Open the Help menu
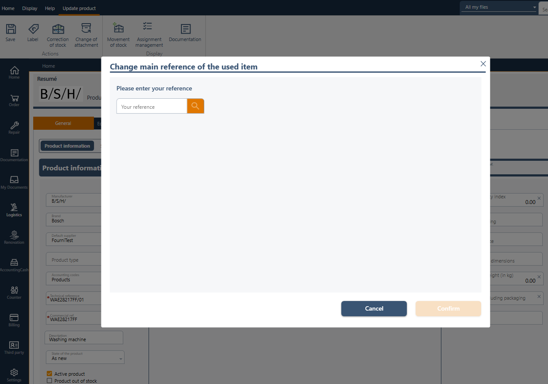 pos(50,8)
